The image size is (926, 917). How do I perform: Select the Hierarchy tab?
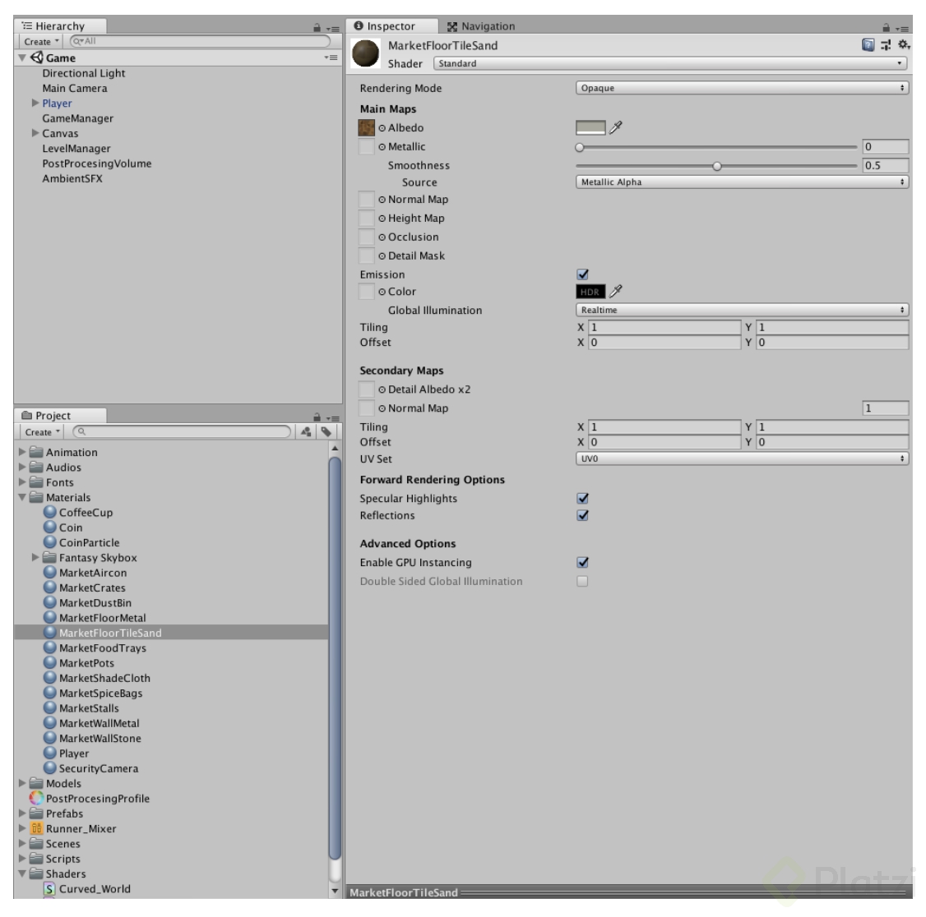(60, 26)
